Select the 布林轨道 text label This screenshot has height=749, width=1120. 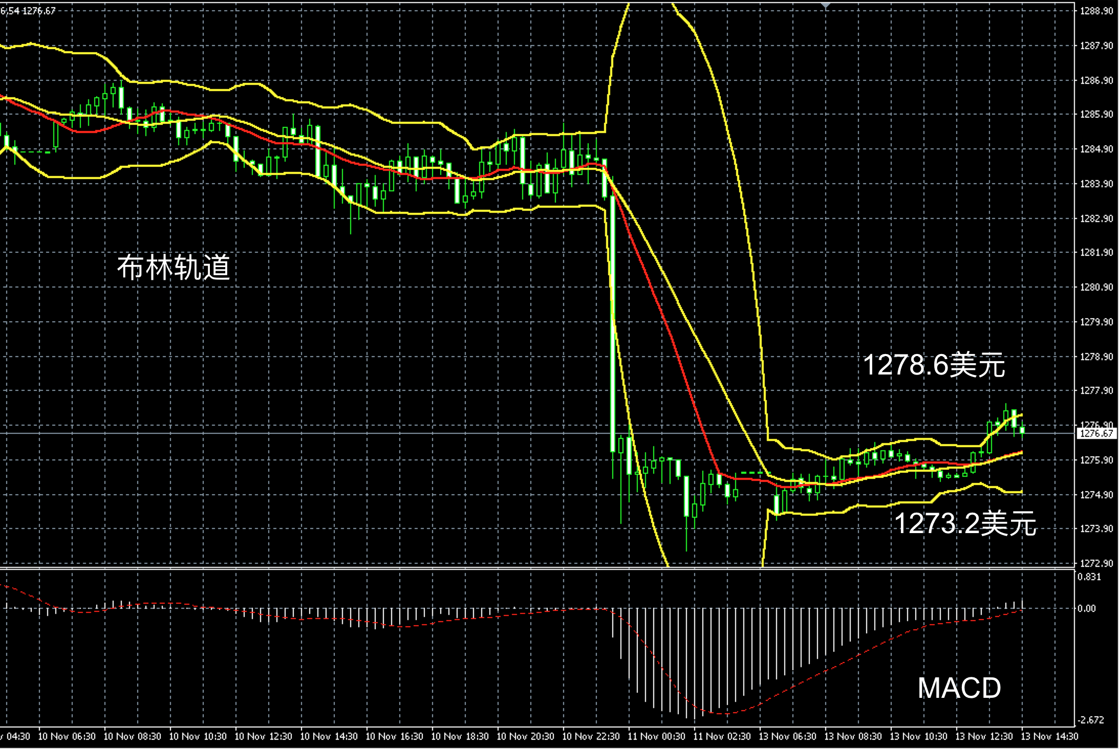[174, 268]
